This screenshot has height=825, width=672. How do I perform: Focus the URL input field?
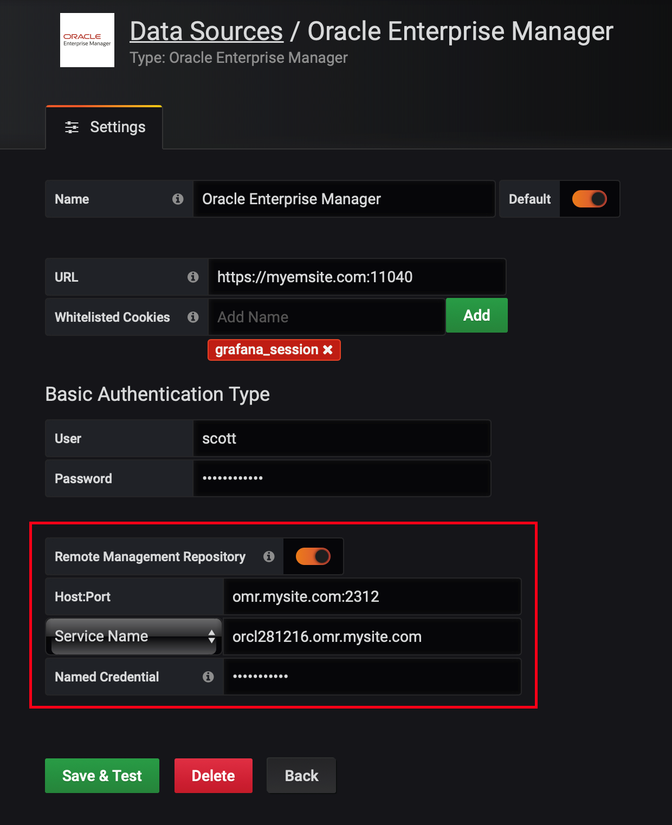pos(357,277)
